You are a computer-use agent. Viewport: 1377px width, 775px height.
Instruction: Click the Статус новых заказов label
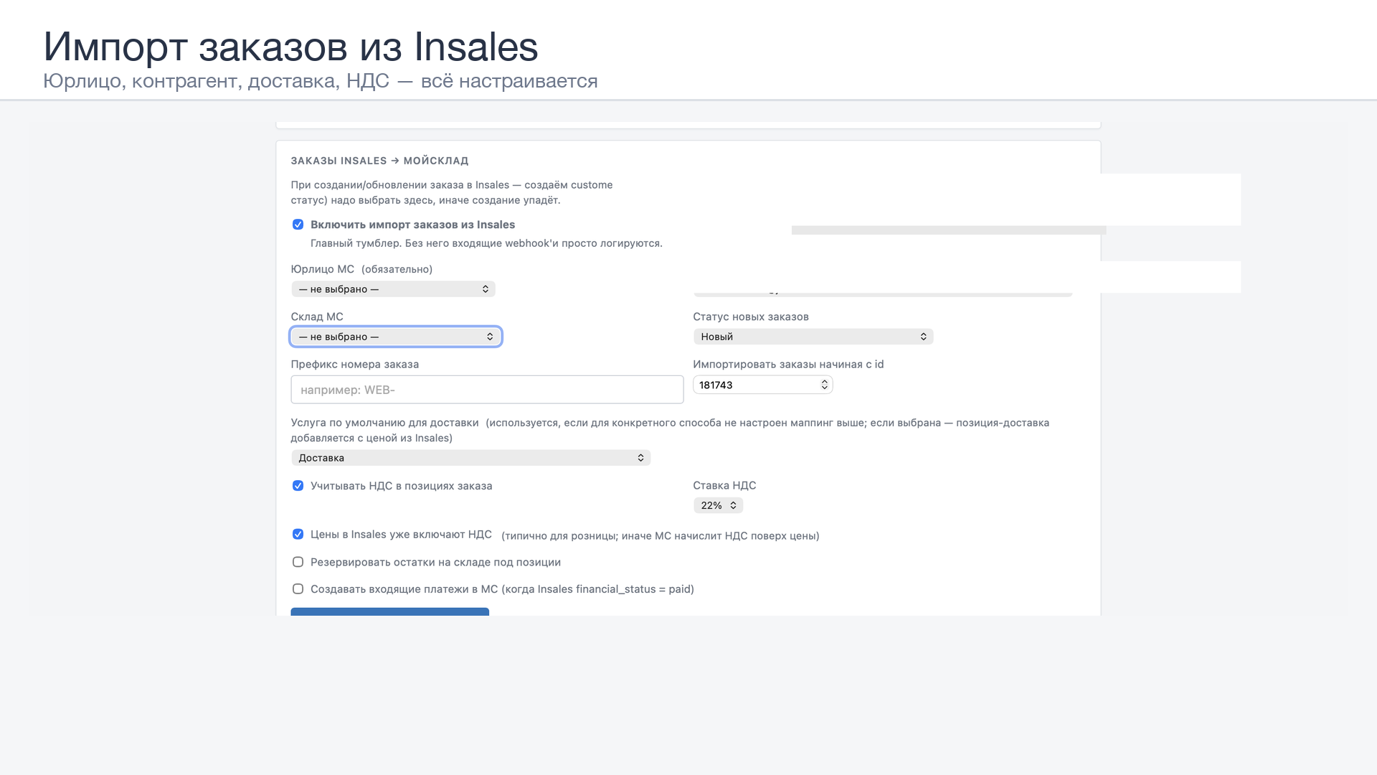tap(751, 316)
